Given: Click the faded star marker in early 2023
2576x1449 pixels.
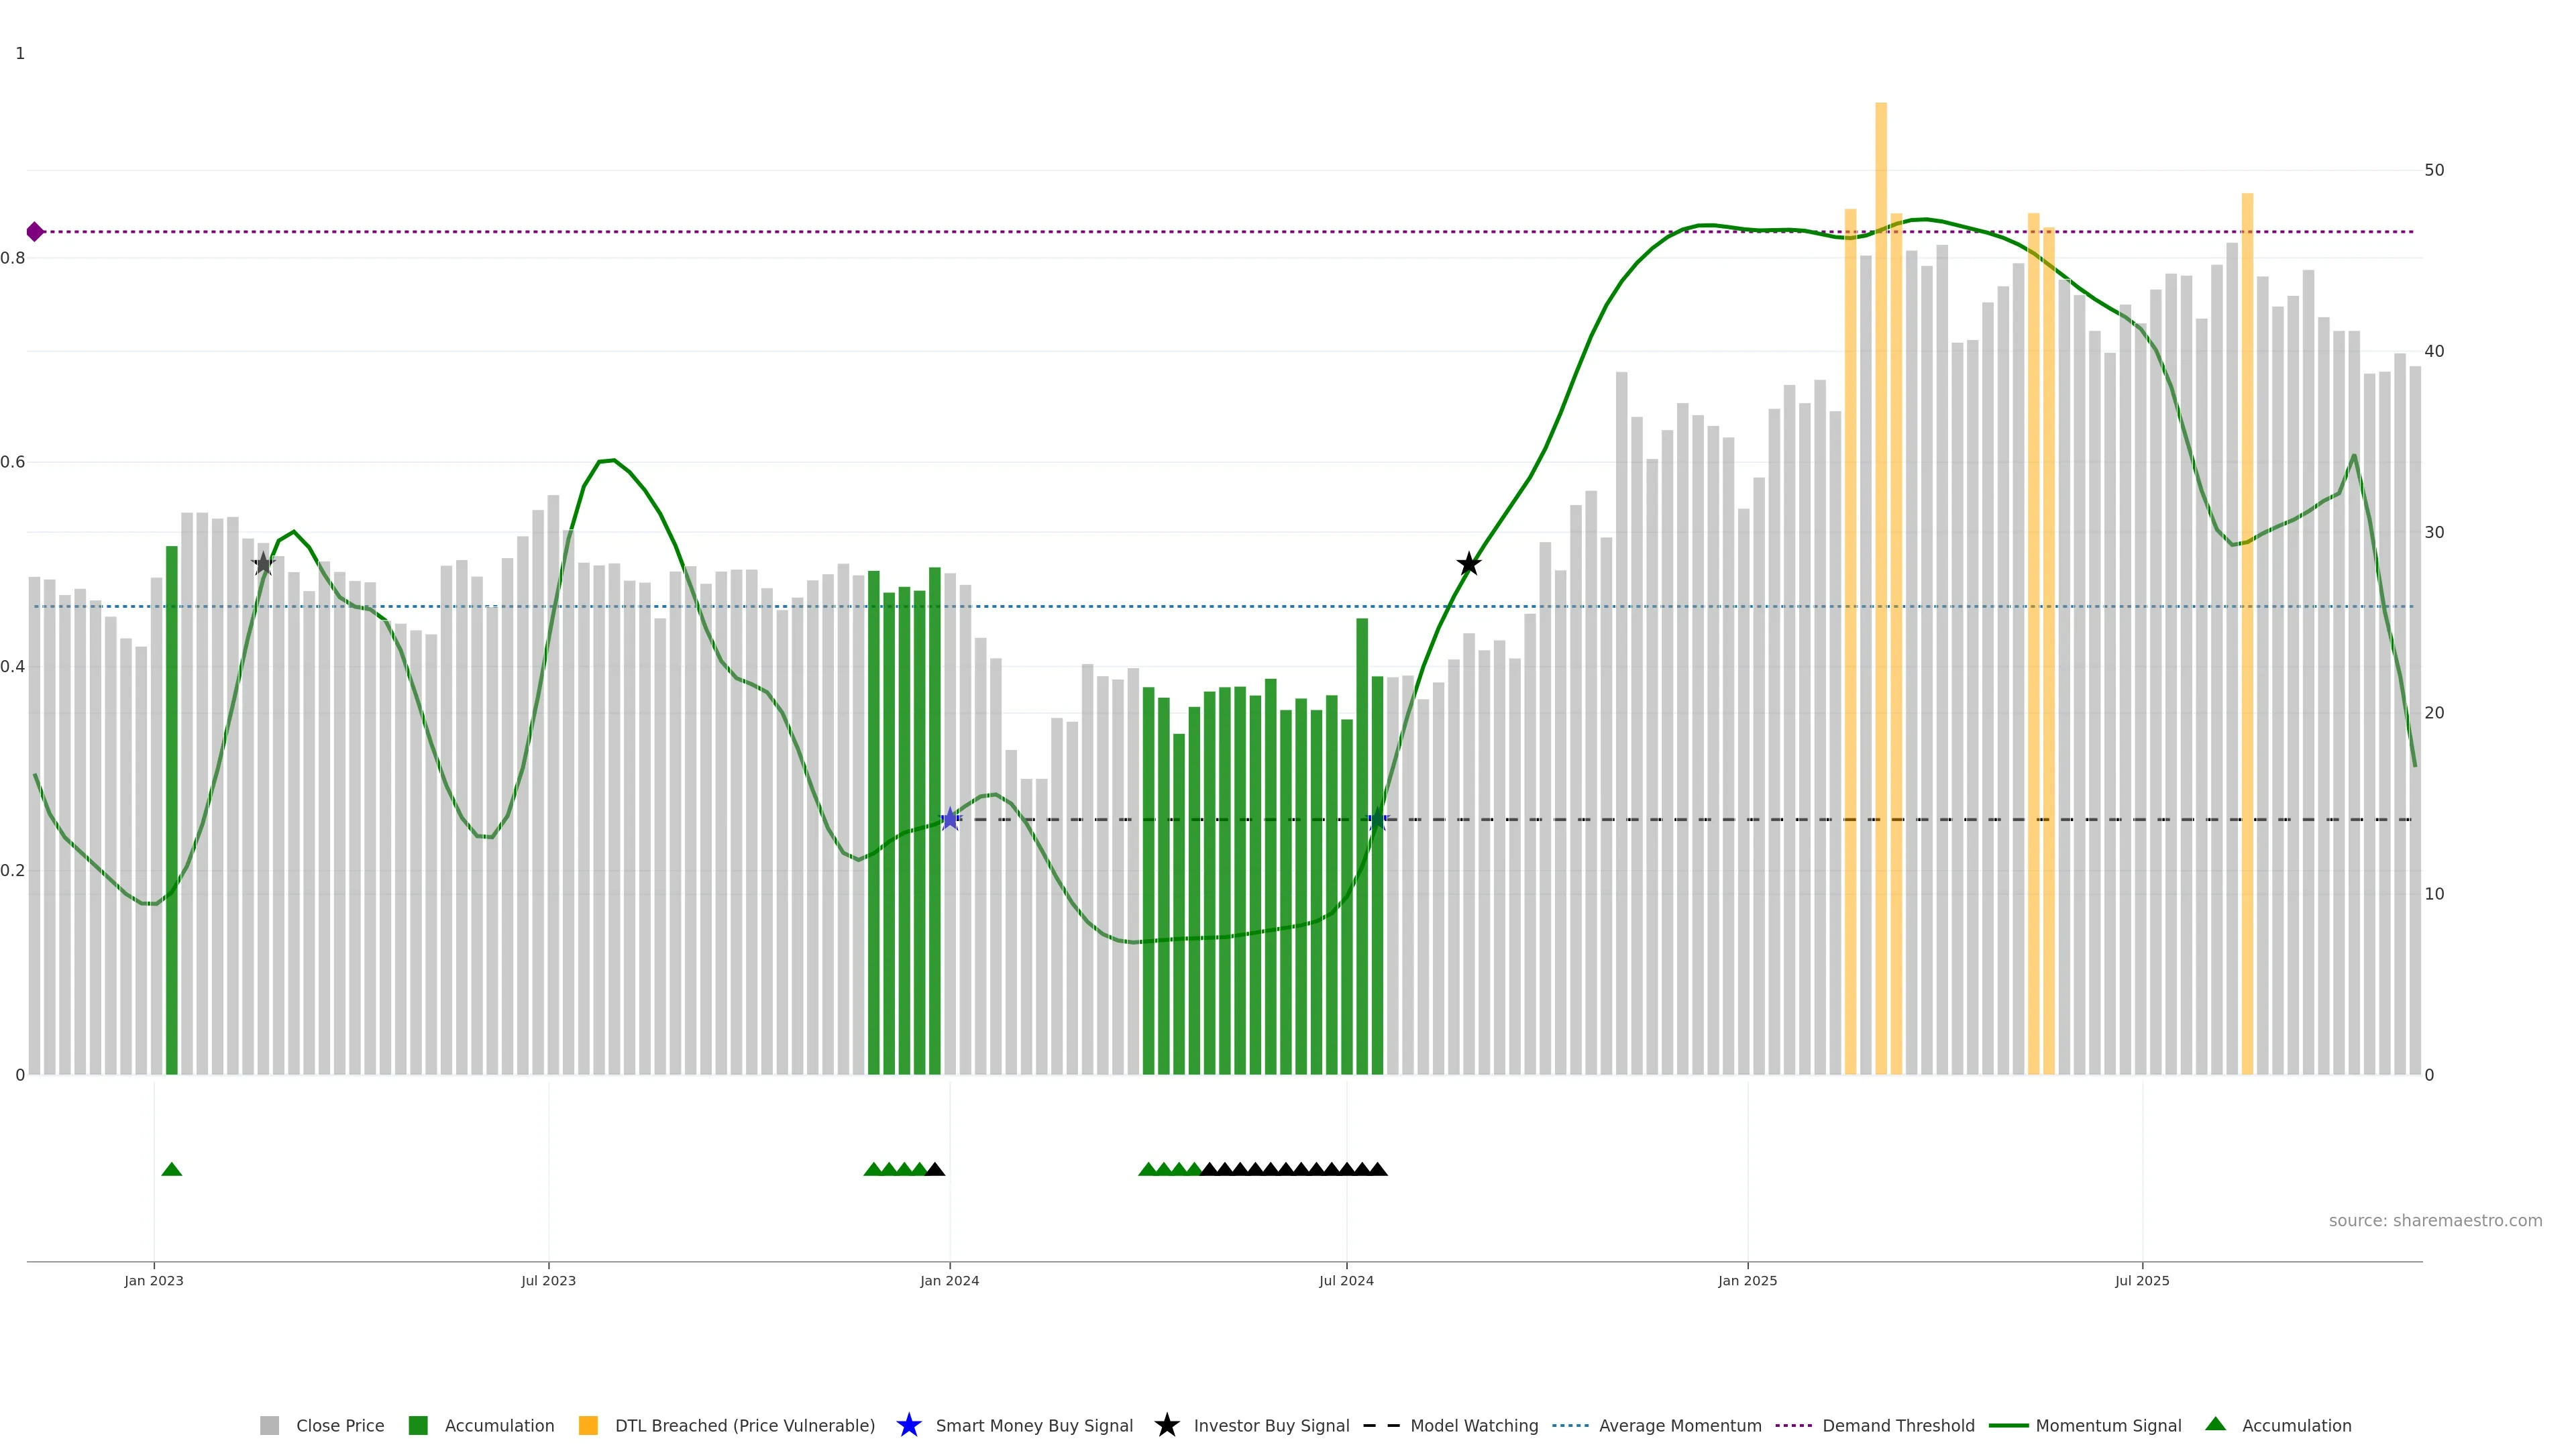Looking at the screenshot, I should (x=263, y=564).
